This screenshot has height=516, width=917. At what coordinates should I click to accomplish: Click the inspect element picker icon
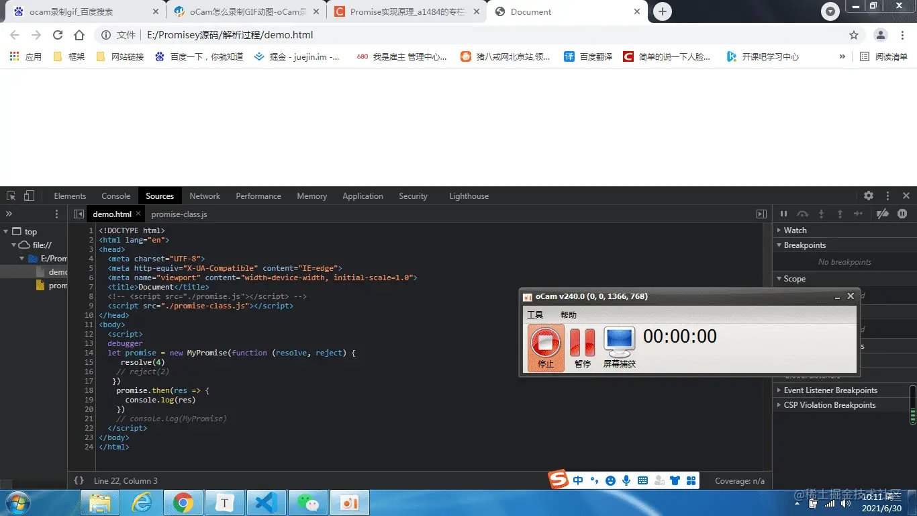11,196
